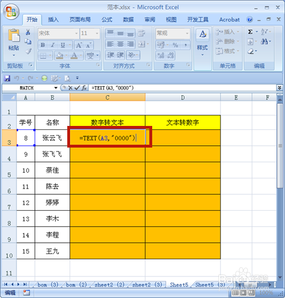The height and width of the screenshot is (298, 285).
Task: Open the Customize Quick Access Toolbar arrow
Action: click(77, 77)
